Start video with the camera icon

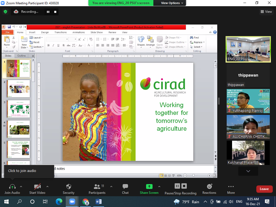[37, 187]
